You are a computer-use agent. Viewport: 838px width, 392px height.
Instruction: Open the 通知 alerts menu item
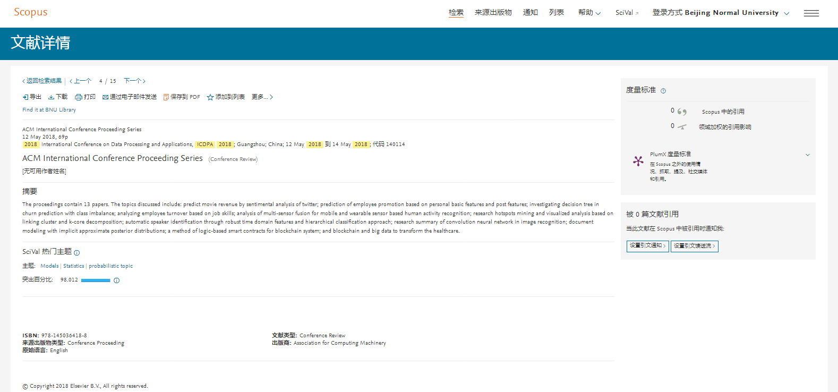530,12
